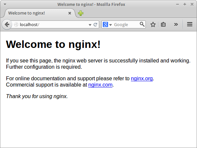Show bookmarks list icon

click(163, 24)
